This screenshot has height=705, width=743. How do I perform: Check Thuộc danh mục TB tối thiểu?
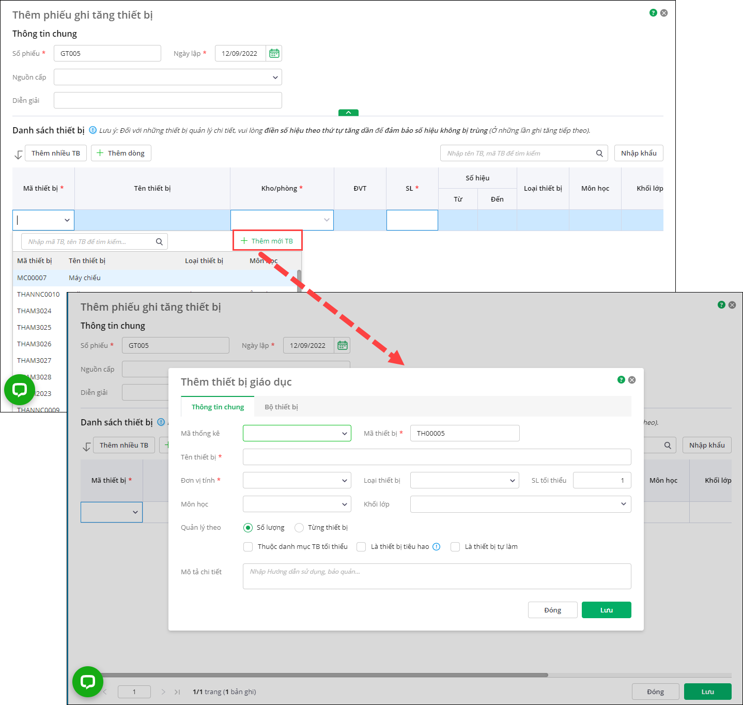point(248,547)
